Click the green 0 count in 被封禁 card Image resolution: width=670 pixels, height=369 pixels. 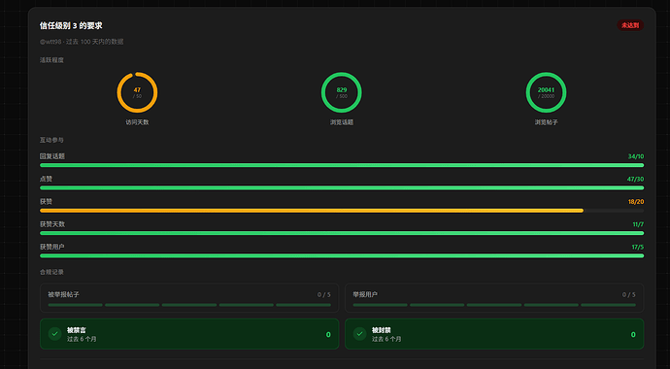(633, 334)
